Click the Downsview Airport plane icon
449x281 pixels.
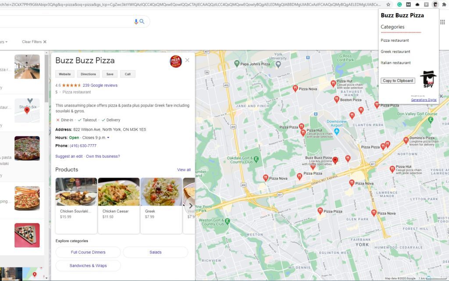[x=337, y=132]
